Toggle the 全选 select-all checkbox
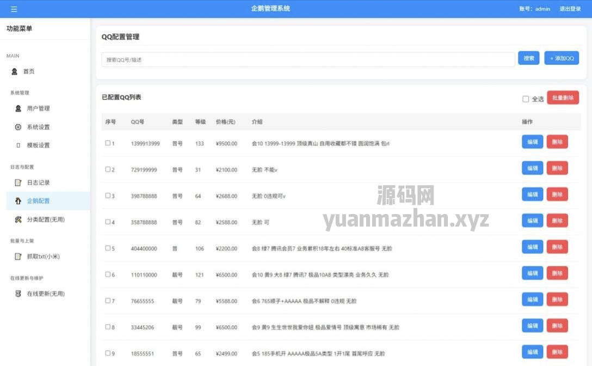 click(526, 99)
